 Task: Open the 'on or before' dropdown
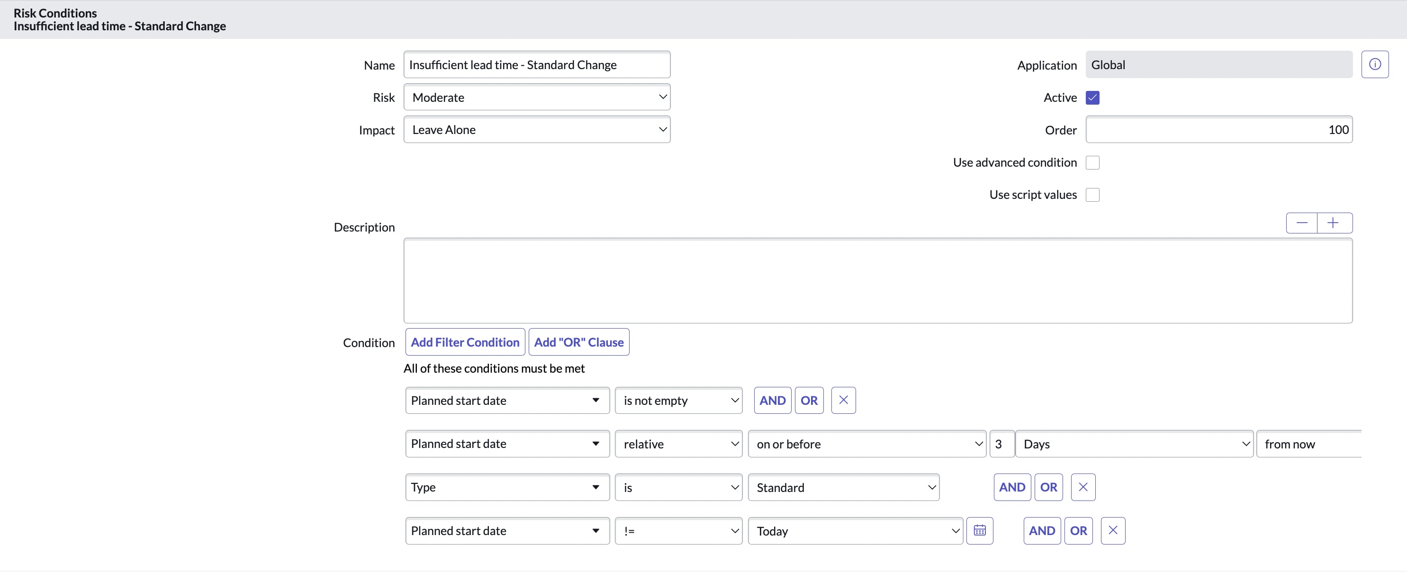click(867, 444)
